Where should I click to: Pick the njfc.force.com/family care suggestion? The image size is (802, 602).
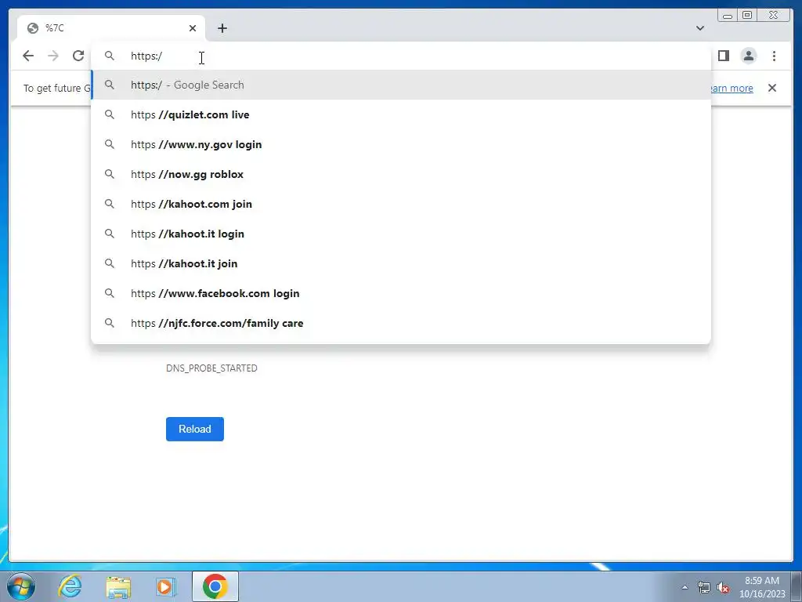(x=401, y=323)
